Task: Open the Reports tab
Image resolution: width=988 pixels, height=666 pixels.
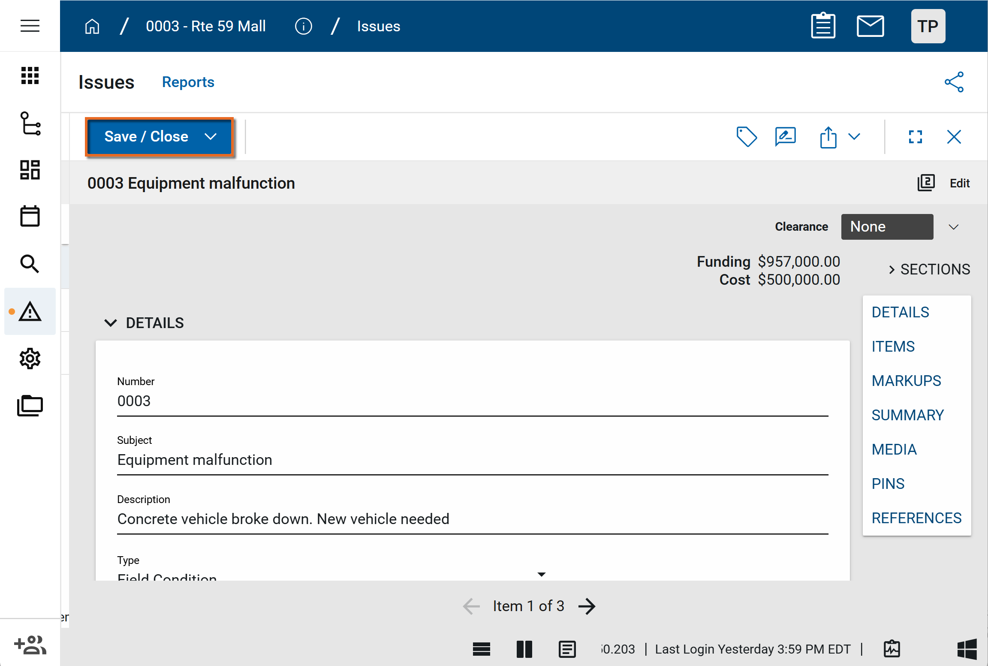Action: [x=188, y=82]
